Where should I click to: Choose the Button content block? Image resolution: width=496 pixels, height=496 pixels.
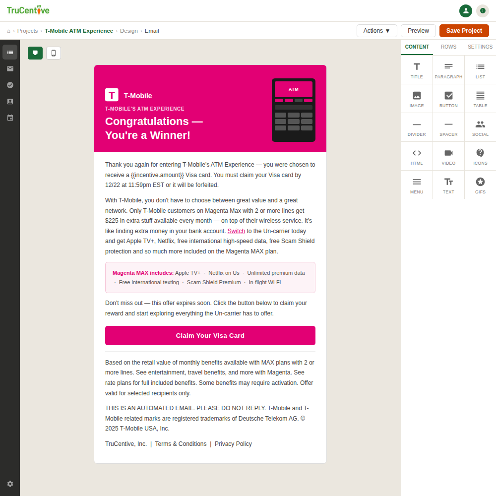tap(448, 99)
